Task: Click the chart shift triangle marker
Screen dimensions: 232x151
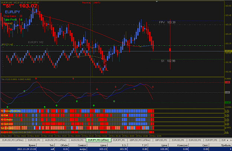Action: pyautogui.click(x=157, y=1)
